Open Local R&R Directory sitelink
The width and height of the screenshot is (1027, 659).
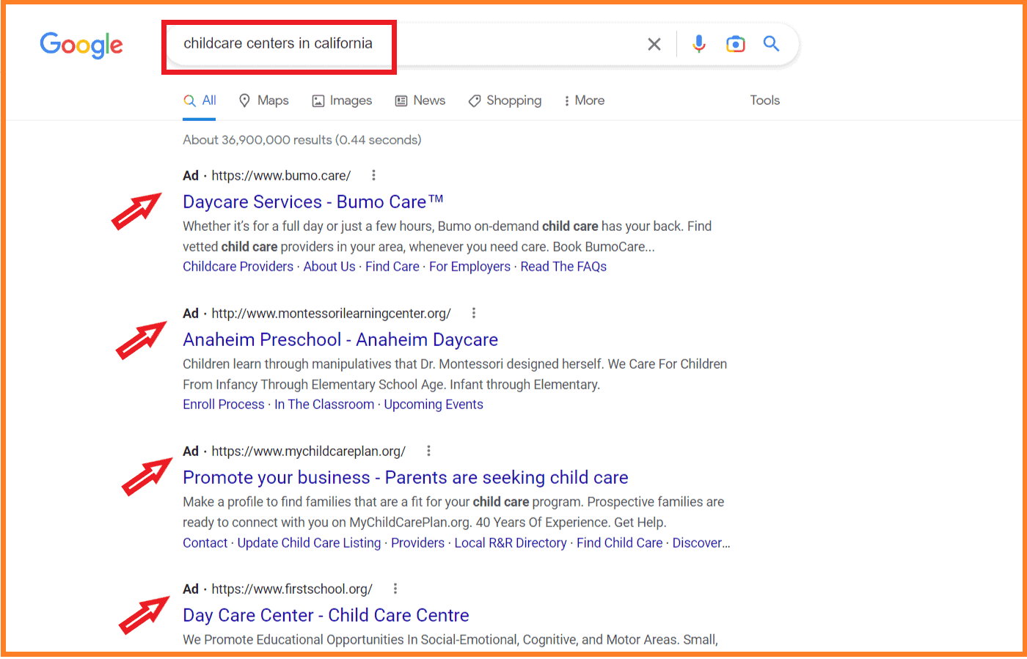pyautogui.click(x=511, y=543)
